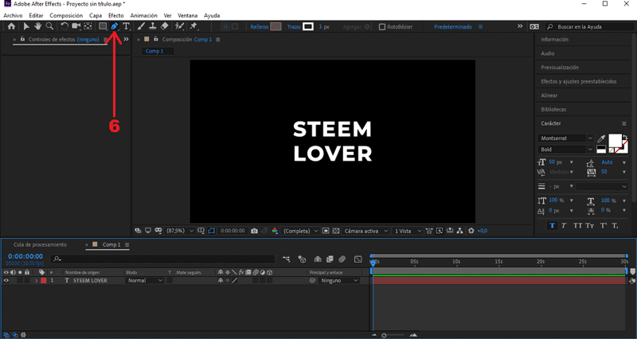Click the eyedropper in the Carácter panel

(x=601, y=138)
